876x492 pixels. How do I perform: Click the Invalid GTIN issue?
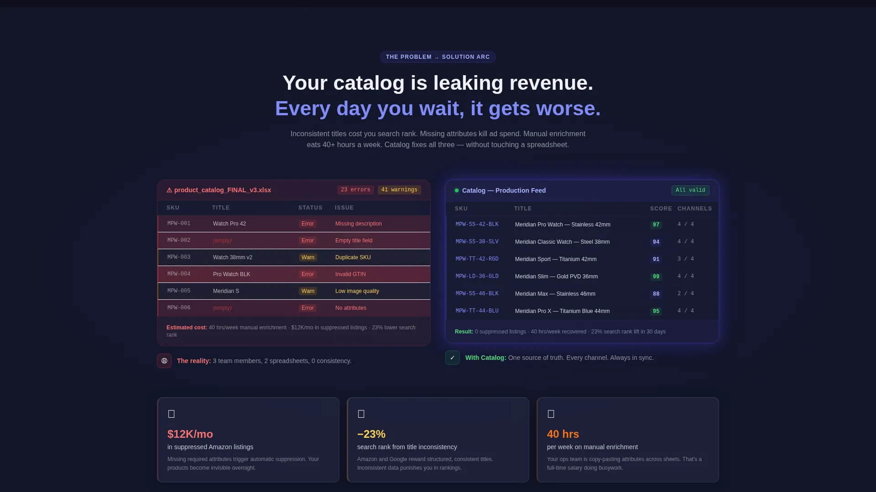pos(350,274)
